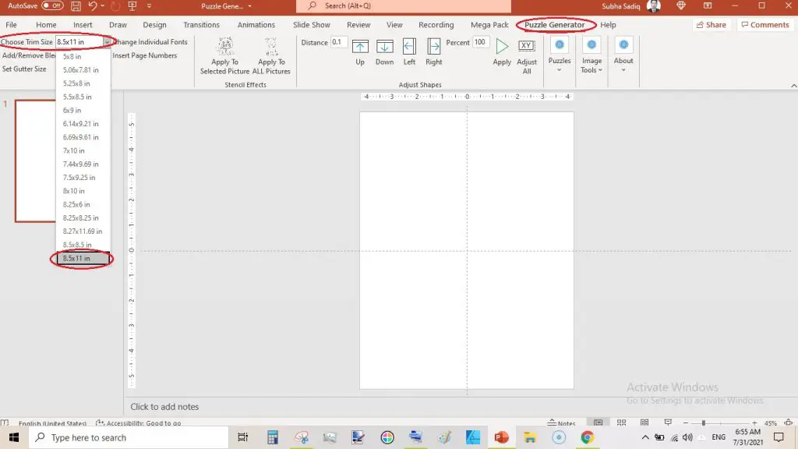This screenshot has width=798, height=449.
Task: Open the About dropdown
Action: 623,55
